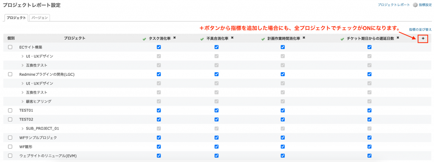Click green checkmark beside 計画作業時間消化率 header
434x162 pixels.
tap(263, 39)
